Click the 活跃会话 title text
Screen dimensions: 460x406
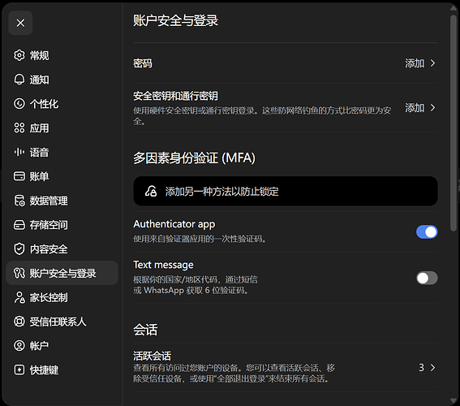[152, 356]
